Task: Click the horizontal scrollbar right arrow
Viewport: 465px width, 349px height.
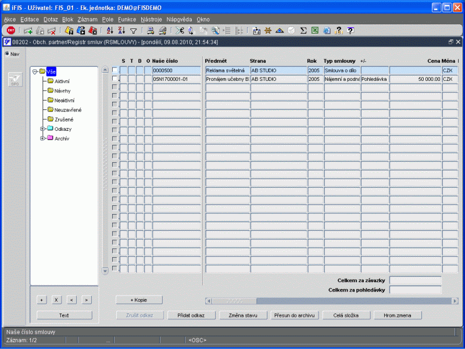Action: pos(455,301)
